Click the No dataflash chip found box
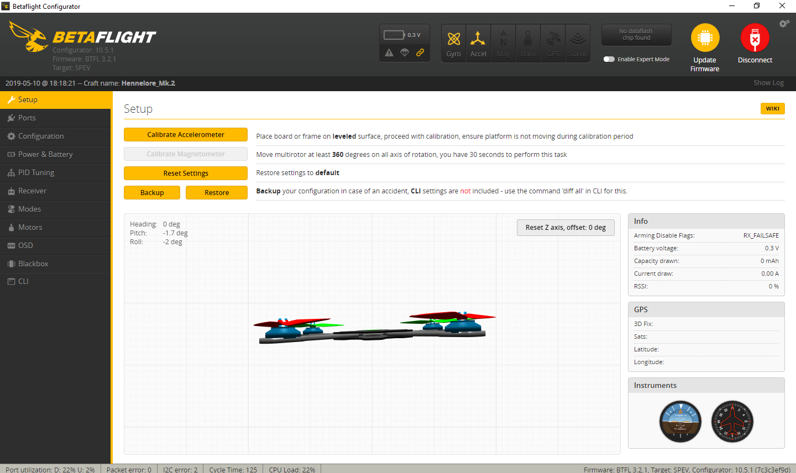The image size is (796, 473). (636, 34)
